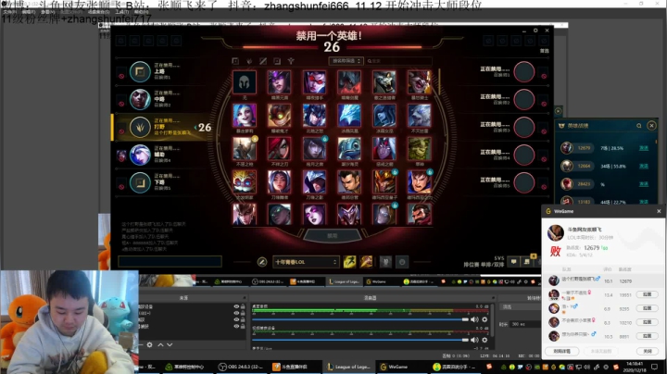Filter champions by jungle role icon

(x=249, y=61)
